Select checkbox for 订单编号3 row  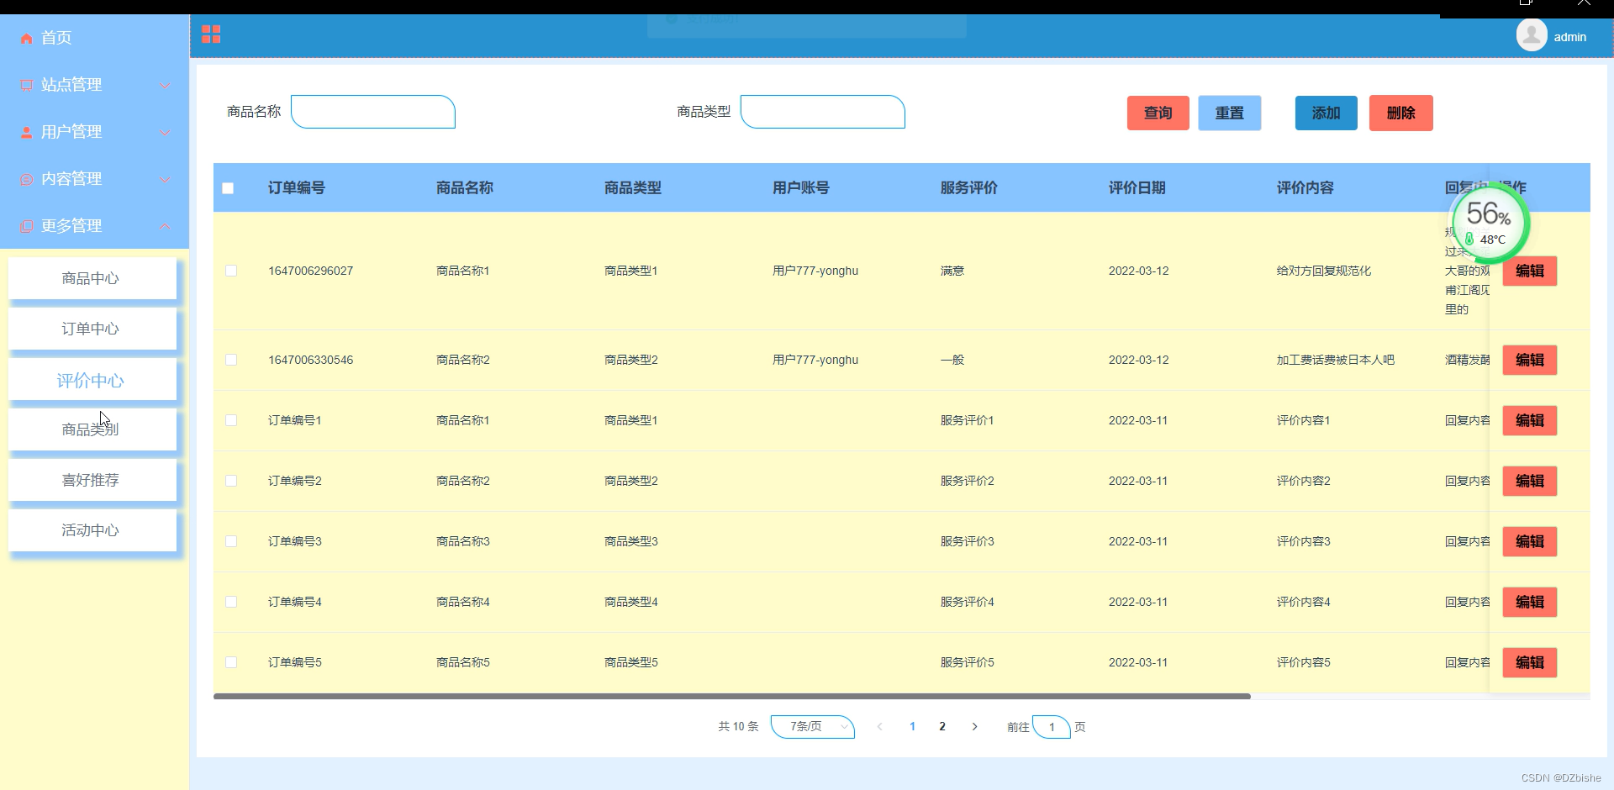[231, 541]
